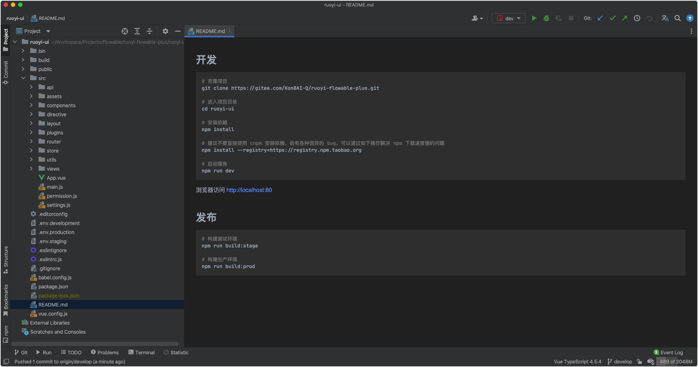Open the Problems tool window
Viewport: 698px width, 367px height.
105,353
